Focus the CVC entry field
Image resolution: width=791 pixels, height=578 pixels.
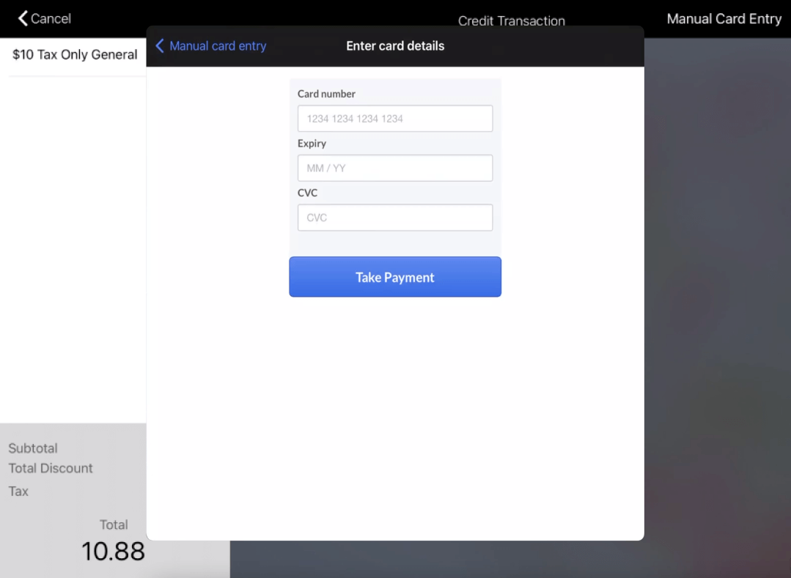click(x=394, y=217)
